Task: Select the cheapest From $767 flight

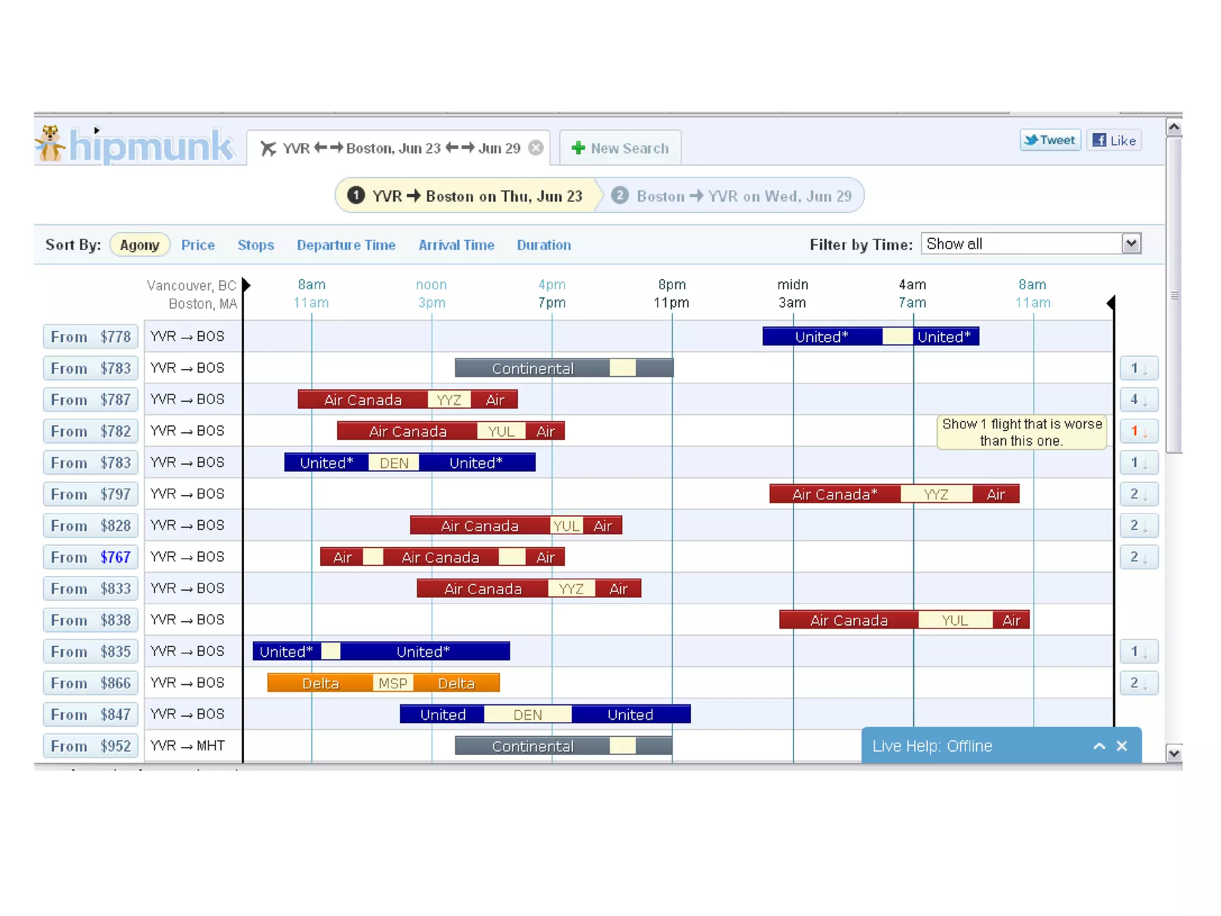Action: coord(91,557)
